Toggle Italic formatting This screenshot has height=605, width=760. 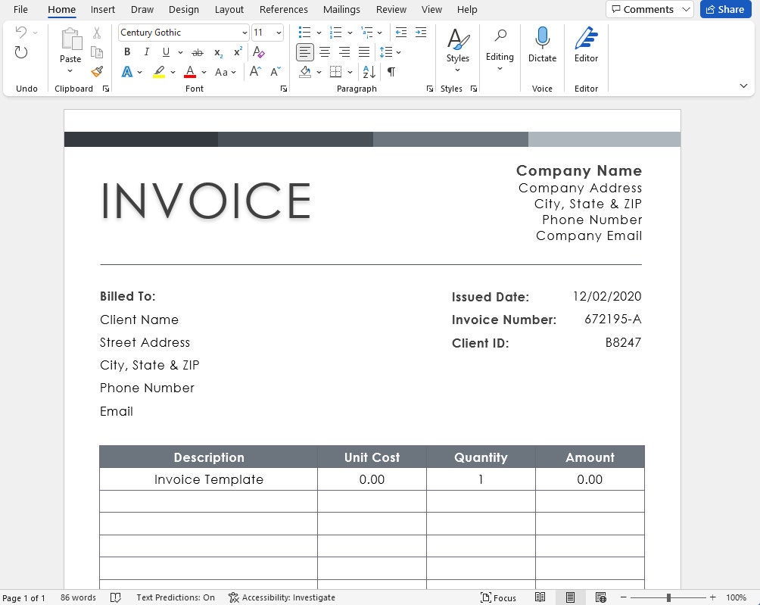[x=146, y=52]
